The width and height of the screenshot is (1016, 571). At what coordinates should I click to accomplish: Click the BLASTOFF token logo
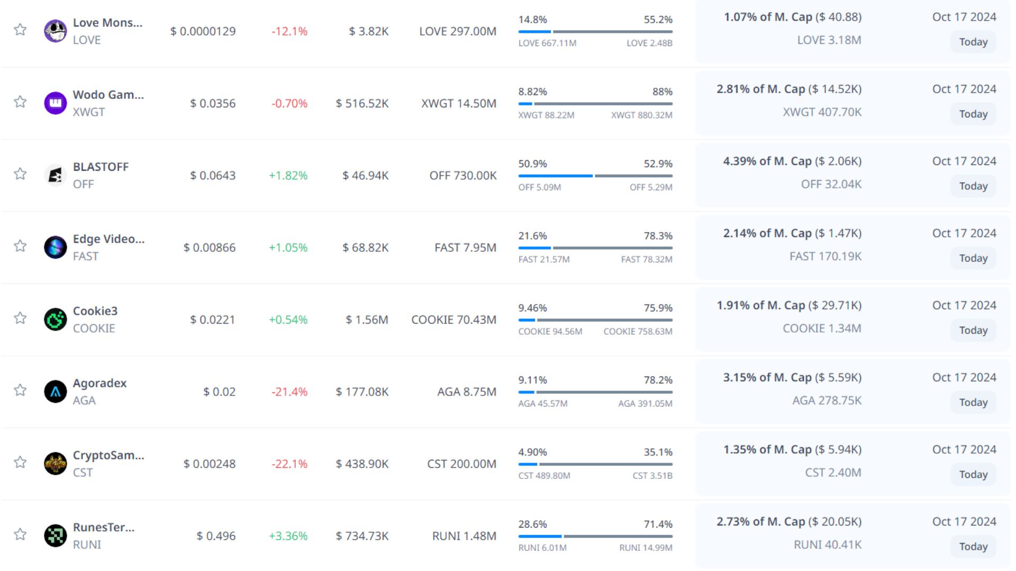[x=55, y=176]
